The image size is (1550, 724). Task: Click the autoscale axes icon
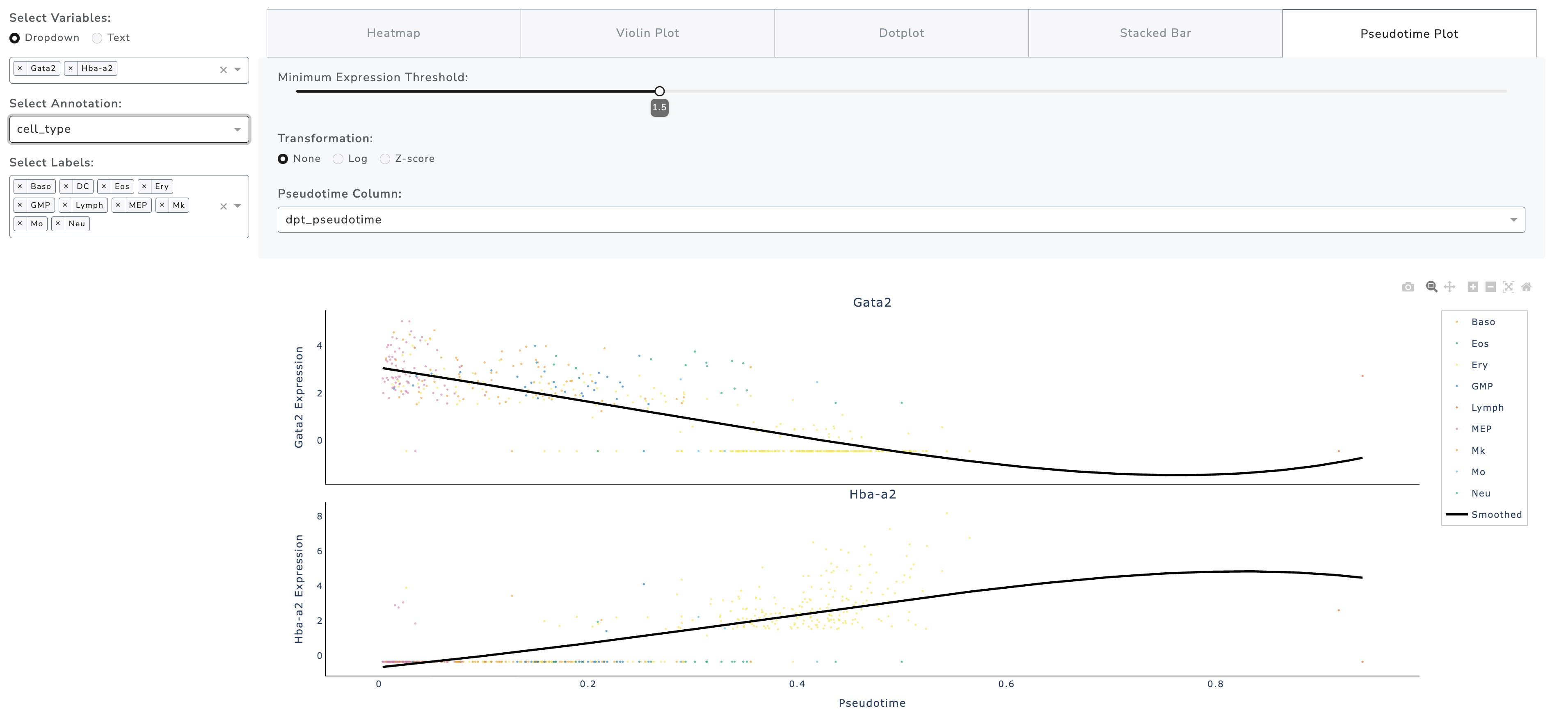click(x=1508, y=287)
